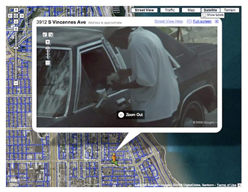This screenshot has width=248, height=192.
Task: Rotate Street View panorama left
Action: [45, 35]
